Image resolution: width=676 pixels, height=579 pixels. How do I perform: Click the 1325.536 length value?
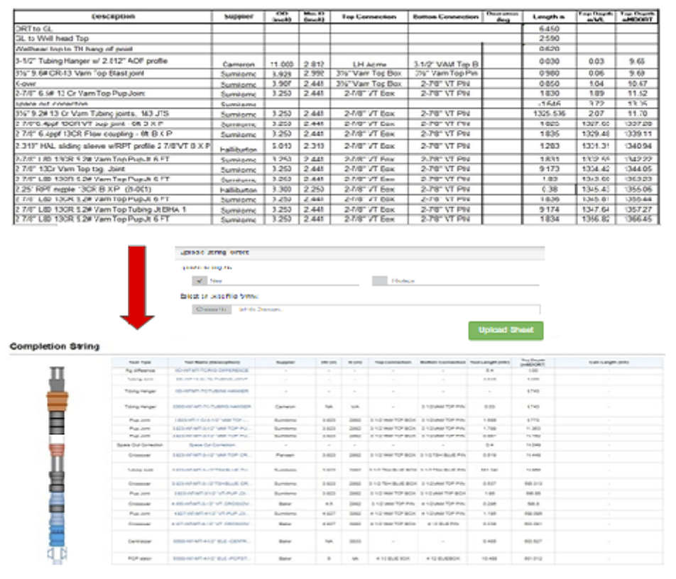click(x=550, y=114)
